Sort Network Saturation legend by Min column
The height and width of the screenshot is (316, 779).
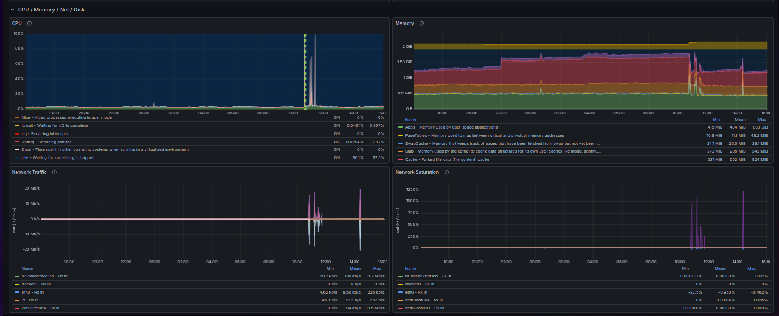(x=686, y=268)
